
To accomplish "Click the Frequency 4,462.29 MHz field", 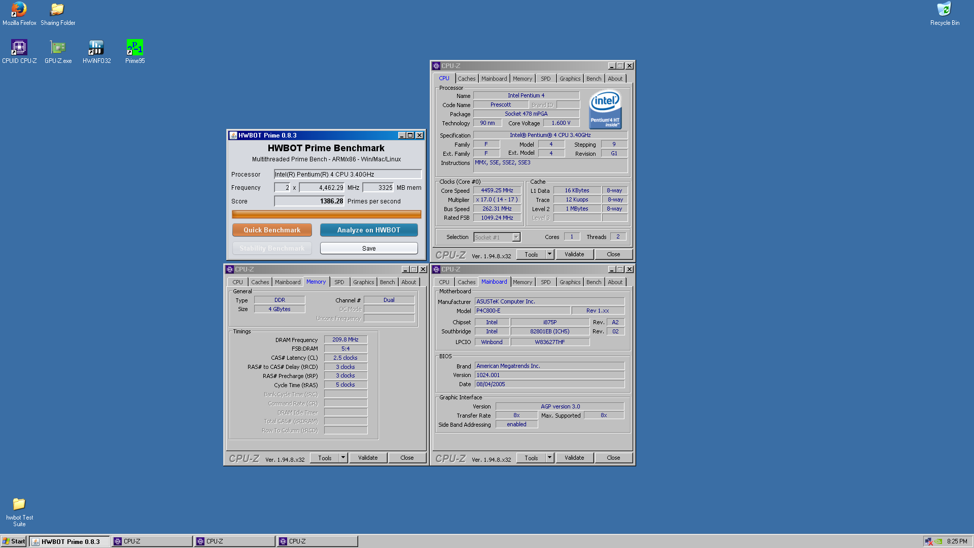I will click(x=322, y=187).
